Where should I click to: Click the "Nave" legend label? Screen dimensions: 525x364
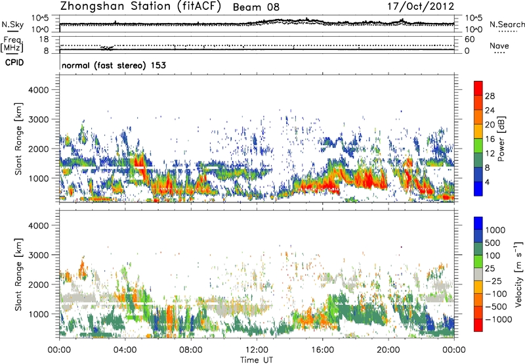pos(499,45)
